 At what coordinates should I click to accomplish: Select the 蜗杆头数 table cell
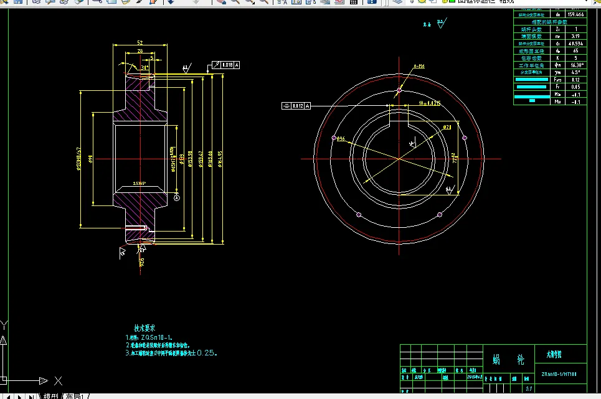532,29
